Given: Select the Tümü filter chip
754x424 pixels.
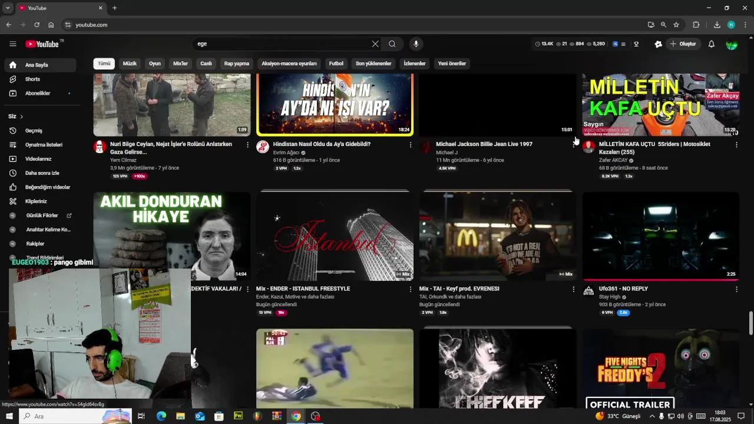Looking at the screenshot, I should pos(104,64).
